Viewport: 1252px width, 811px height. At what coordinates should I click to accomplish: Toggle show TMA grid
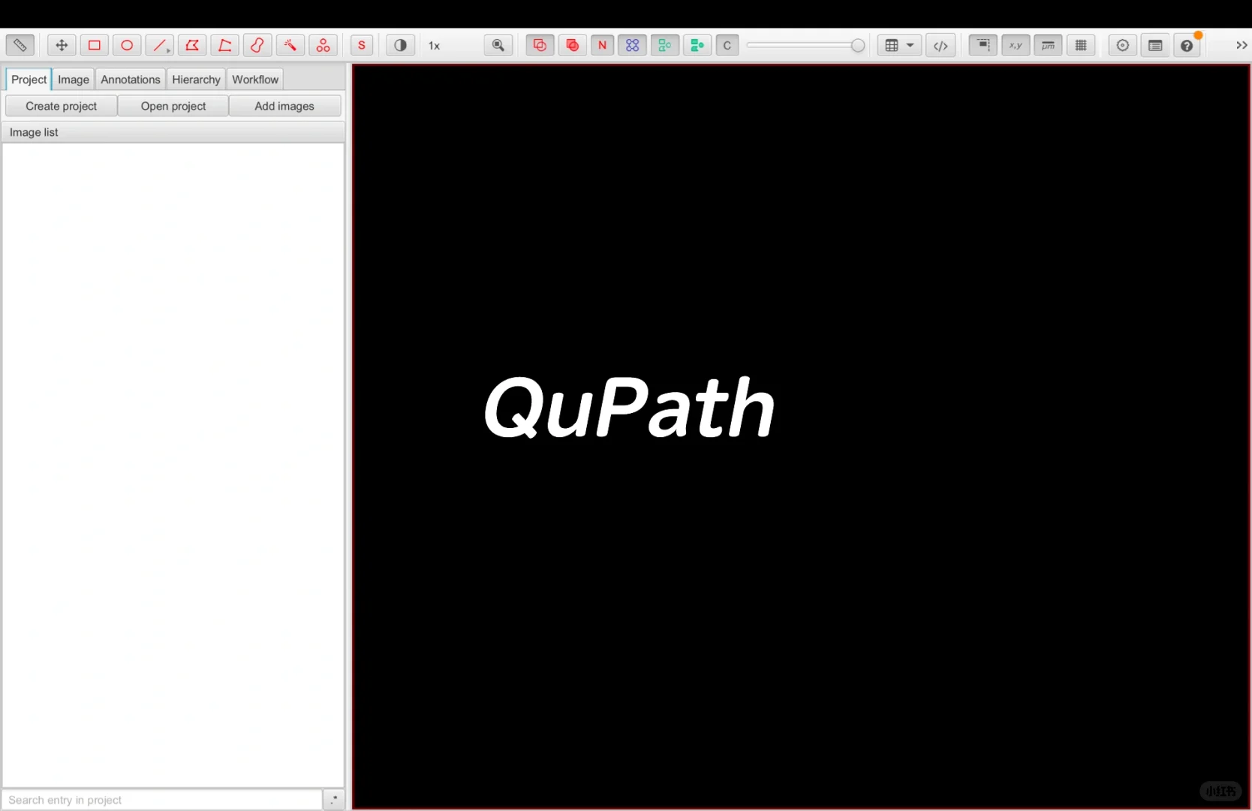tap(633, 46)
